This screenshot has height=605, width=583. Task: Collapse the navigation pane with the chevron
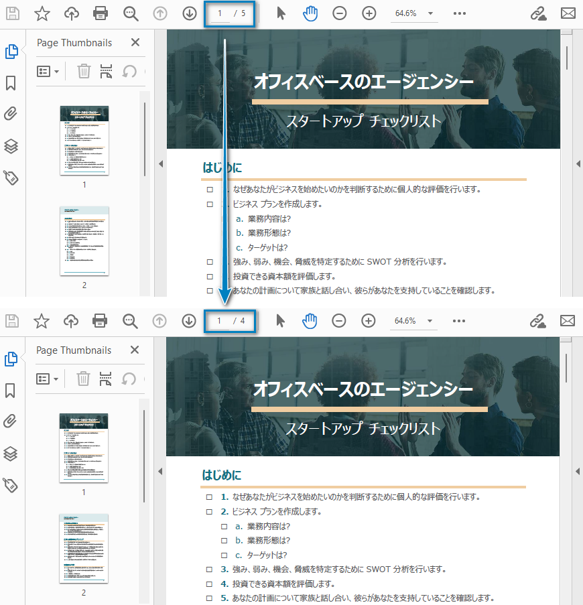click(x=161, y=163)
